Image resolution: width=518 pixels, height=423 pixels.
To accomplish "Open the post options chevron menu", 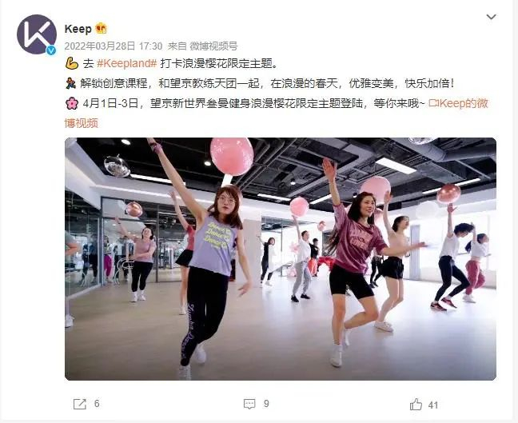I will click(492, 17).
